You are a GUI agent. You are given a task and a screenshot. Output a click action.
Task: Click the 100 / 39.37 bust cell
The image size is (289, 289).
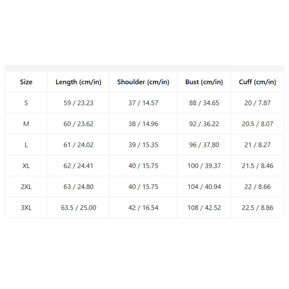coord(204,166)
